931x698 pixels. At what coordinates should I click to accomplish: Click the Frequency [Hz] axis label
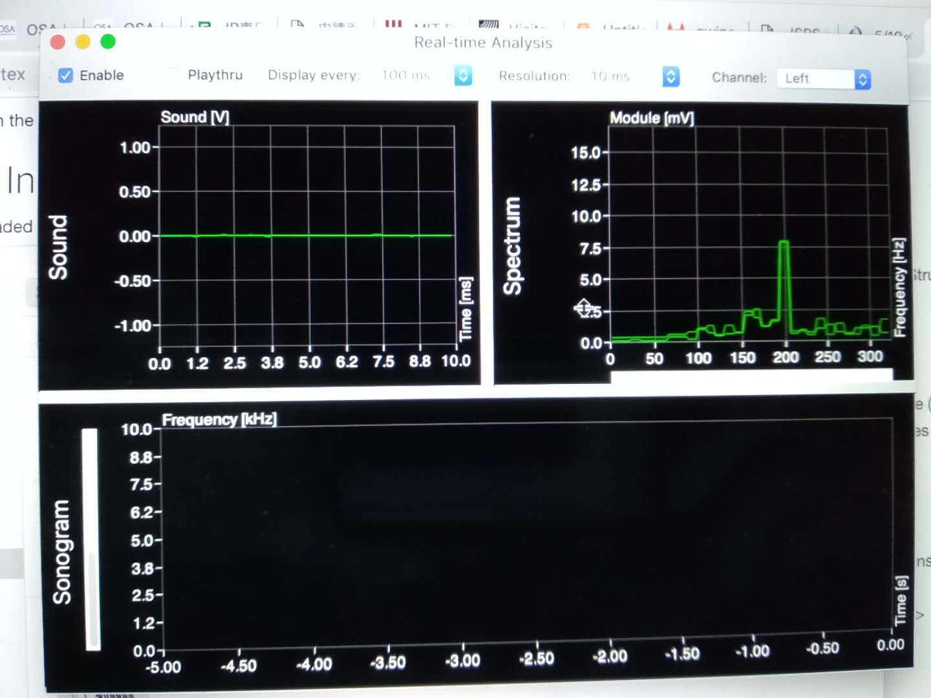899,288
